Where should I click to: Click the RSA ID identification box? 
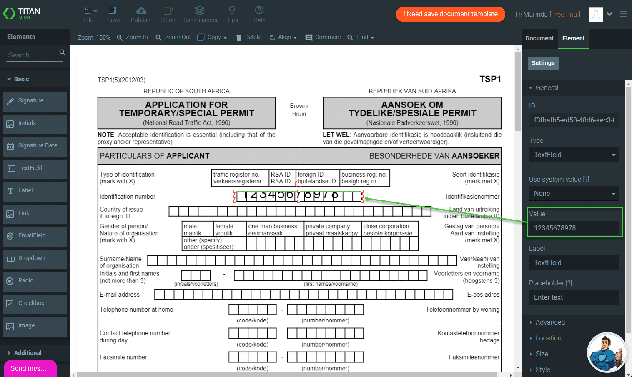point(281,178)
